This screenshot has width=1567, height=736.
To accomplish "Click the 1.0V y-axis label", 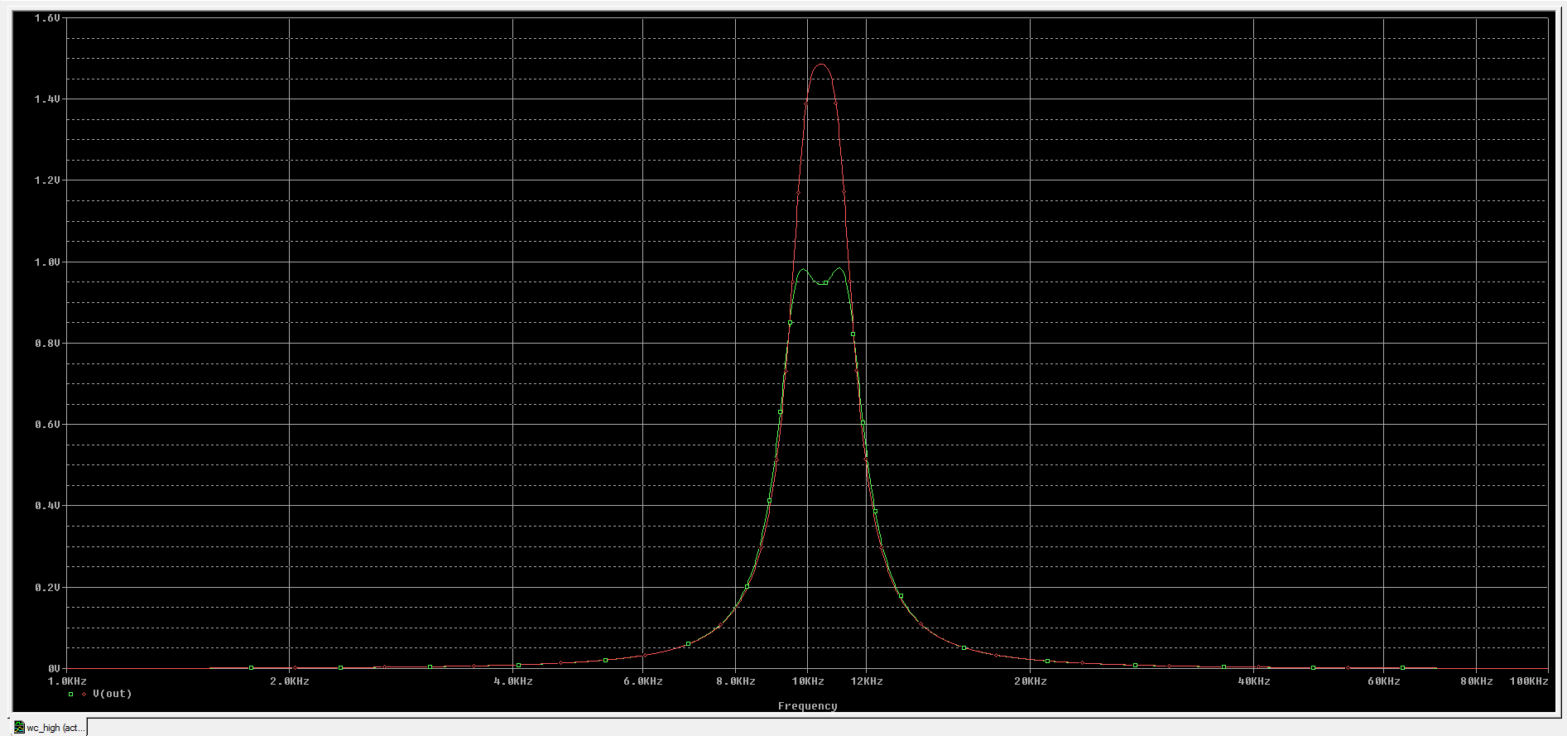I will 47,262.
